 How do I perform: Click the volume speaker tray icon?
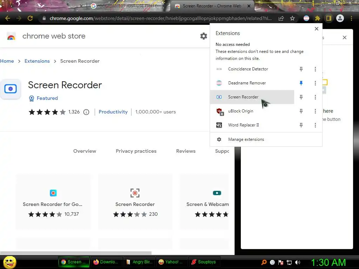298,262
